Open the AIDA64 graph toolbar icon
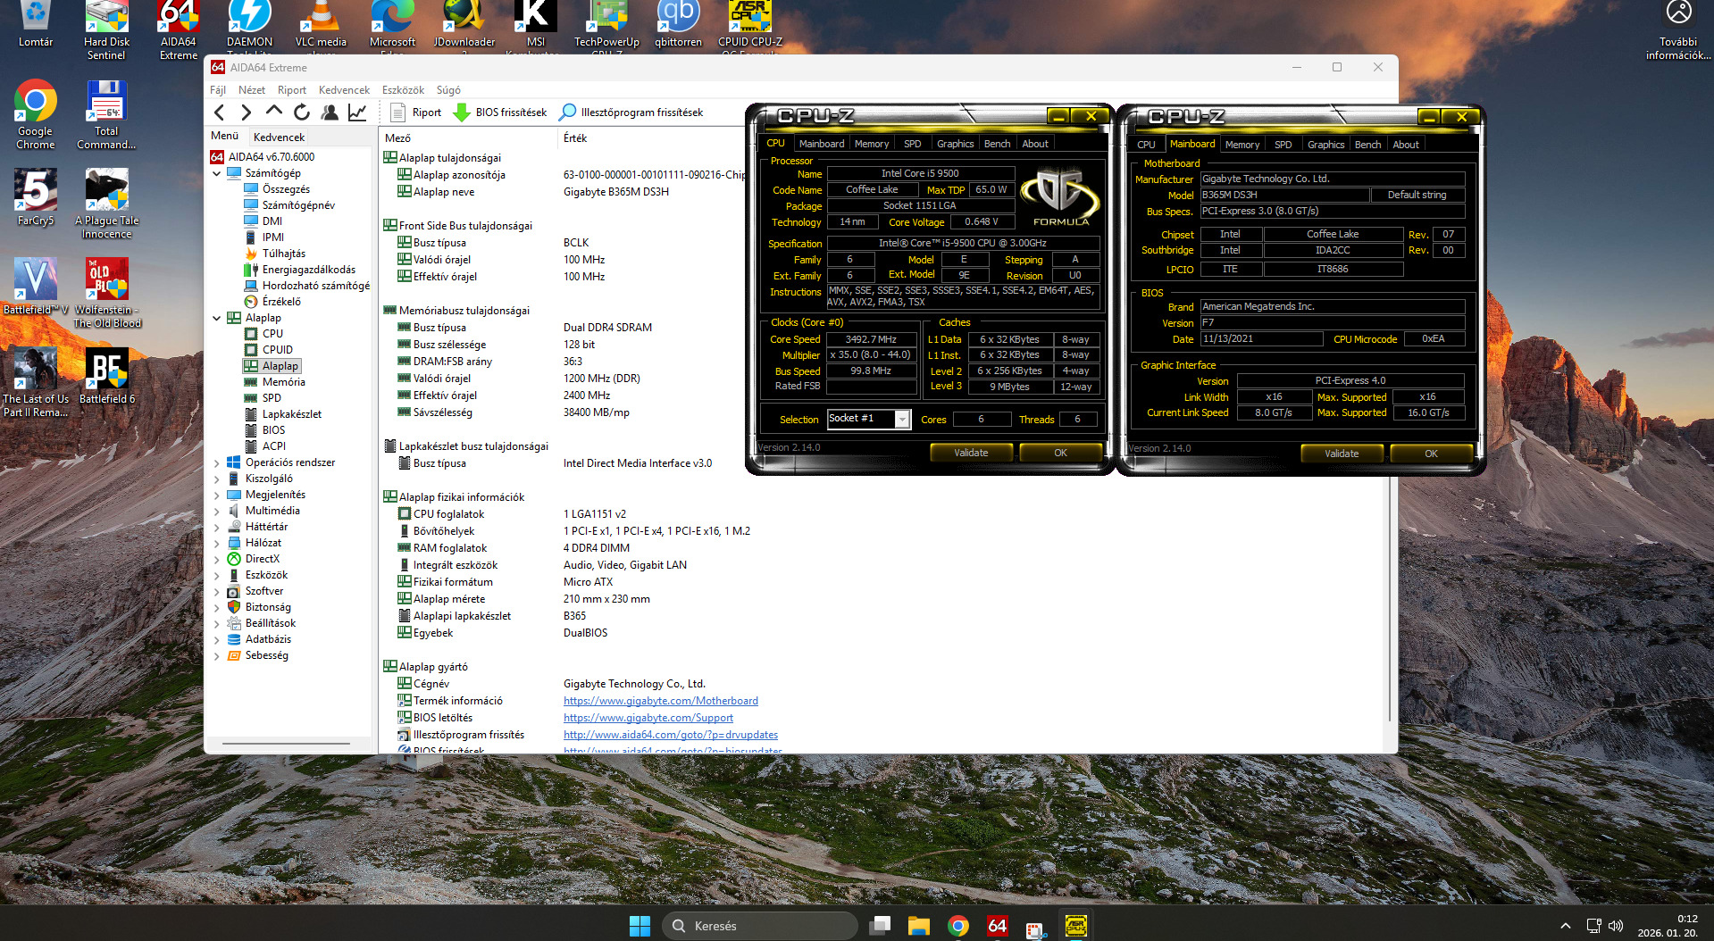The width and height of the screenshot is (1714, 941). coord(357,112)
